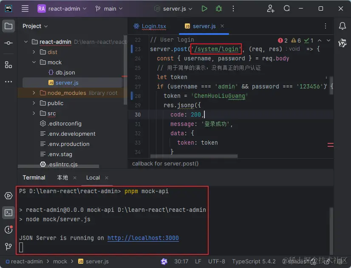351x268 pixels.
Task: Click server.js breadcrumb in status bar
Action: pyautogui.click(x=93, y=262)
